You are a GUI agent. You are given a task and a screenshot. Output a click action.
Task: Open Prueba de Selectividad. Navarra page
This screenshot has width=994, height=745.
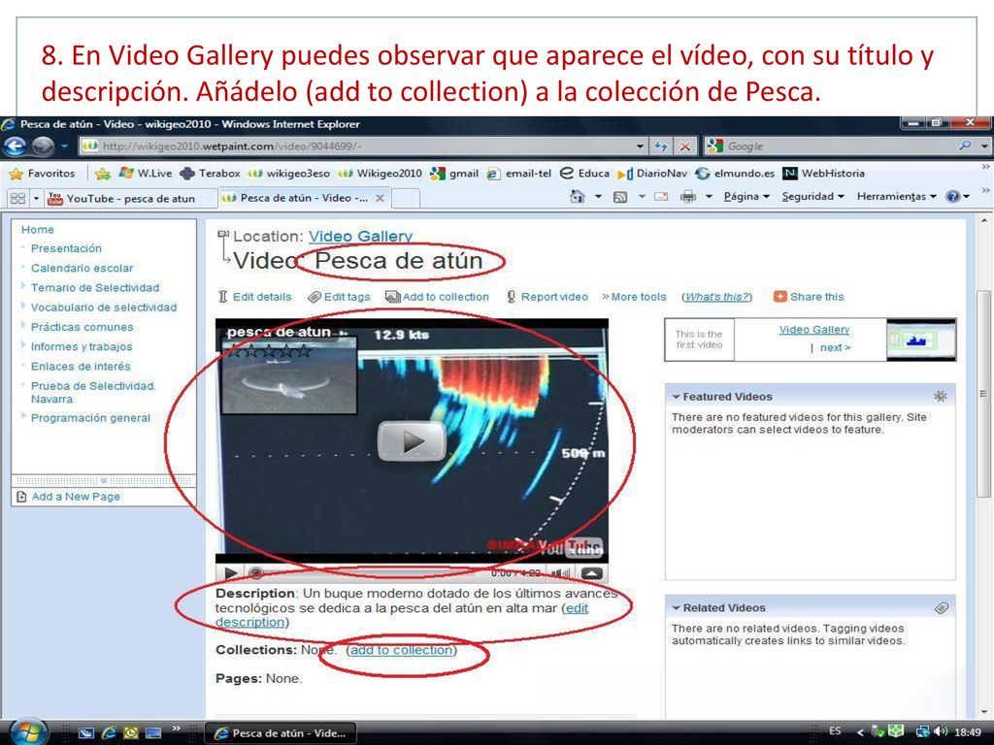click(x=93, y=392)
